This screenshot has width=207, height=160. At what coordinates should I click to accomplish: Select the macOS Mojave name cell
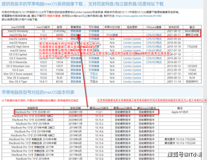pos(18,43)
